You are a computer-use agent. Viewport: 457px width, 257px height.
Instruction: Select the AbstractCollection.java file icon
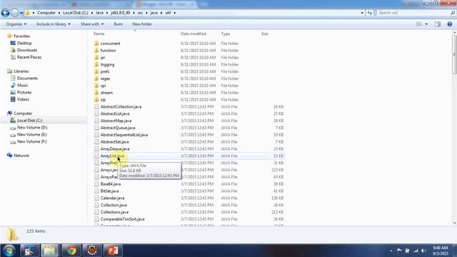click(97, 106)
